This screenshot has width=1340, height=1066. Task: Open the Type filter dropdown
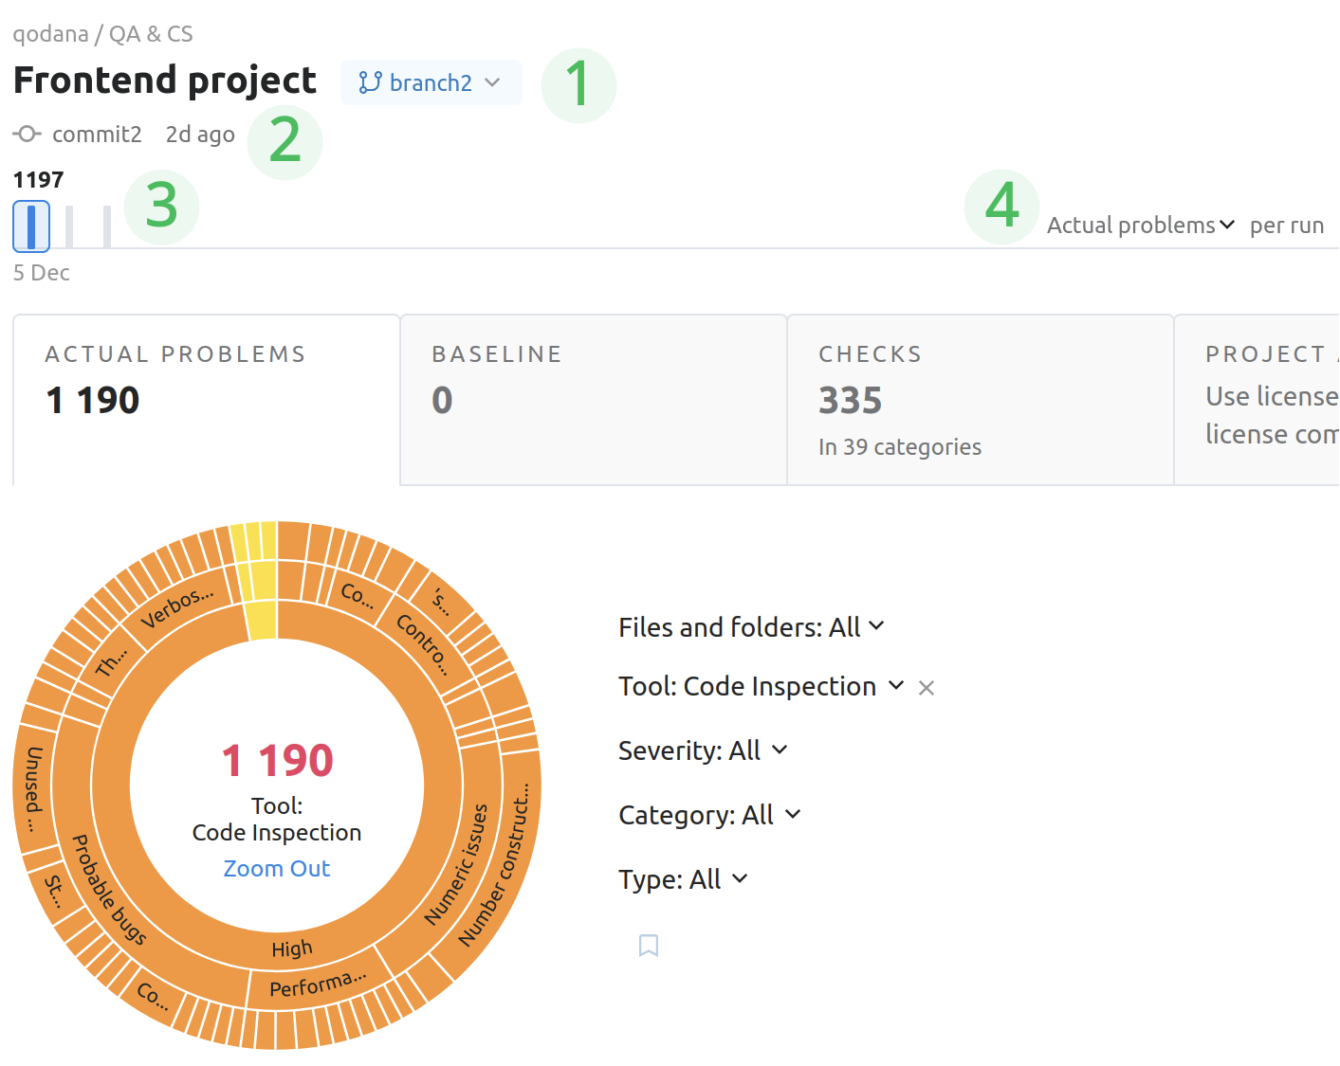[x=682, y=879]
